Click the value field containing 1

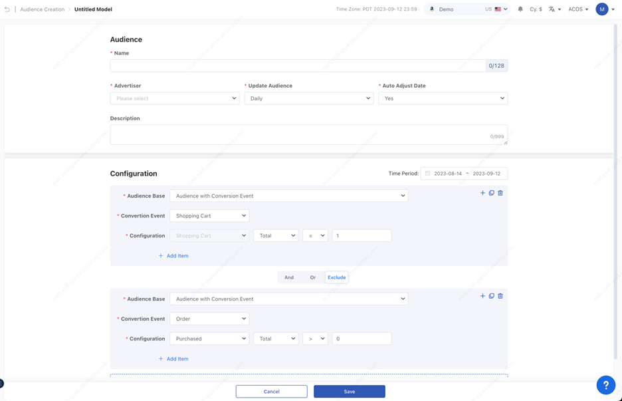point(362,235)
